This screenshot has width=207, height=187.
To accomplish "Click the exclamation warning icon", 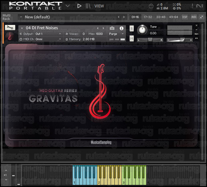I will coord(192,6).
